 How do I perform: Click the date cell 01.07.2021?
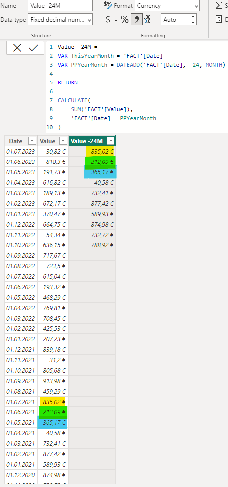point(21,402)
